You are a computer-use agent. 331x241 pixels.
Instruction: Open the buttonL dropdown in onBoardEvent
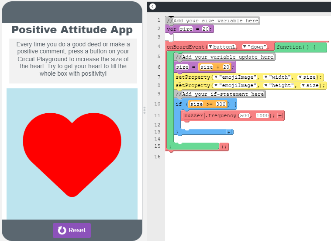coord(210,47)
